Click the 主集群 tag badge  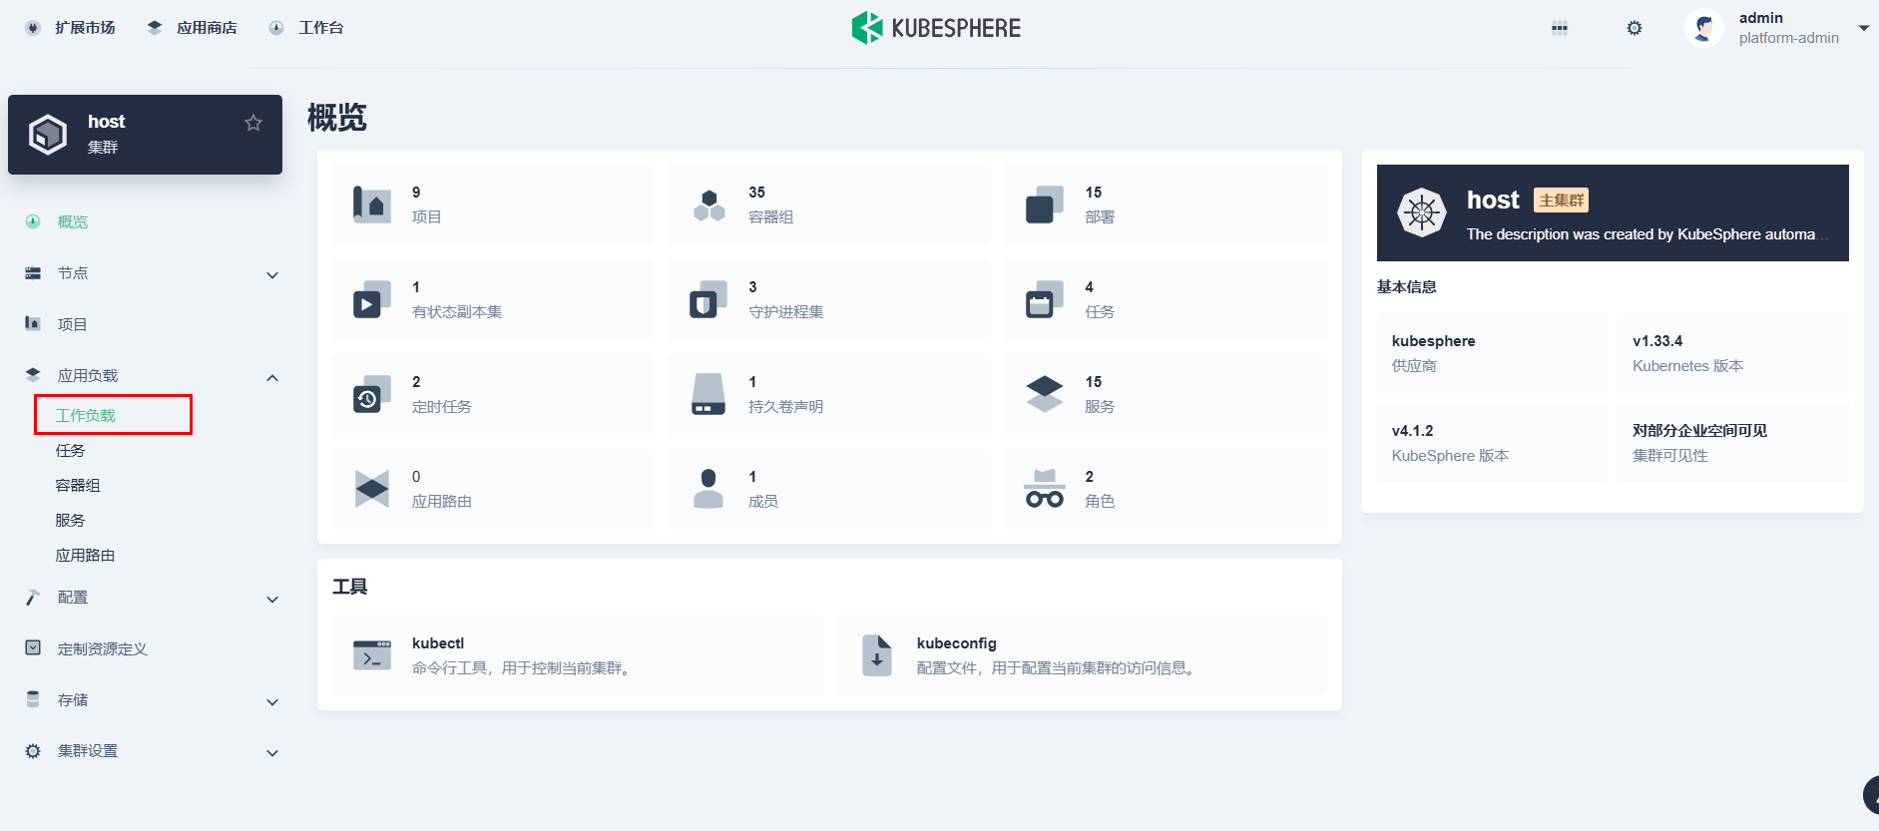click(x=1561, y=201)
